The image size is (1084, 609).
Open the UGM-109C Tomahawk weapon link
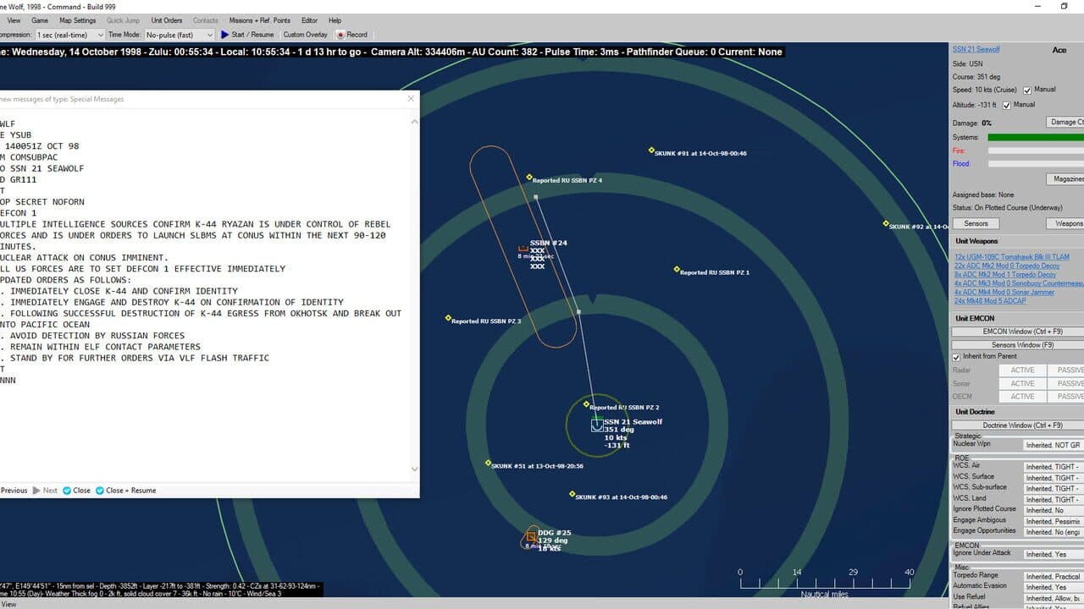point(1012,257)
